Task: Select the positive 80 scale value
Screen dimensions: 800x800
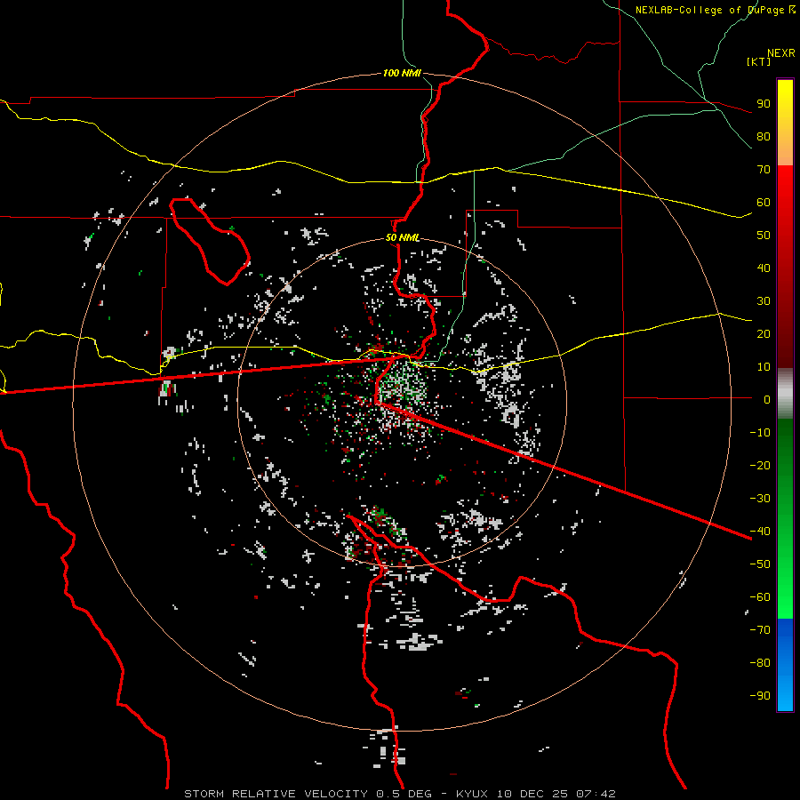Action: pos(764,136)
